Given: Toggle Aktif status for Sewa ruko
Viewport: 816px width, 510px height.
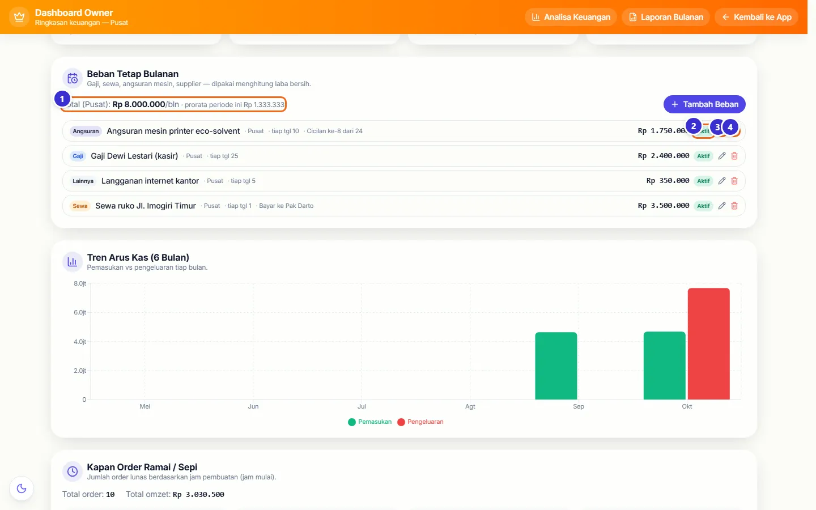Looking at the screenshot, I should click(703, 206).
